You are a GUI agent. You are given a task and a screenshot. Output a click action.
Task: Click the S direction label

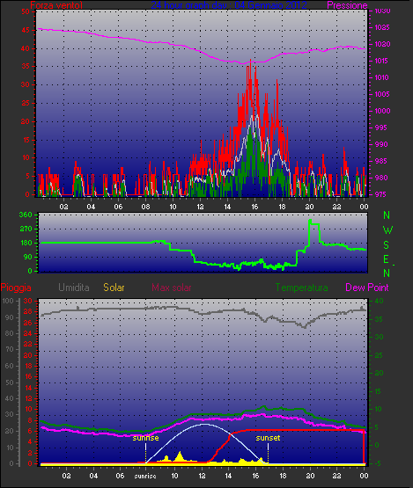pos(387,245)
